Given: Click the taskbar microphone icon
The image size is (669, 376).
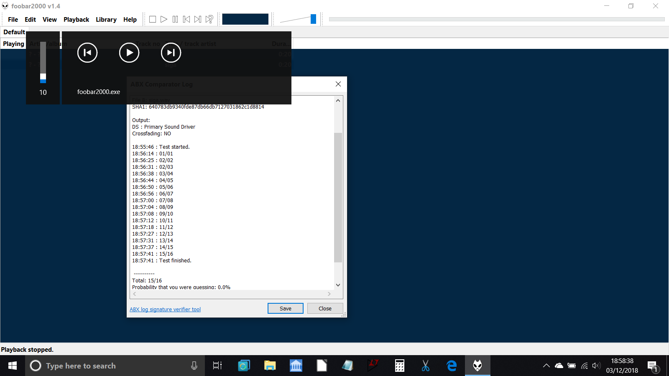Looking at the screenshot, I should [x=194, y=366].
